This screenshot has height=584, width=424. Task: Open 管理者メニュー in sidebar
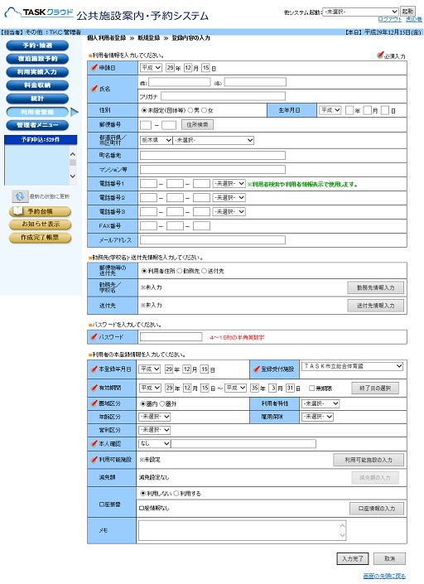point(37,125)
